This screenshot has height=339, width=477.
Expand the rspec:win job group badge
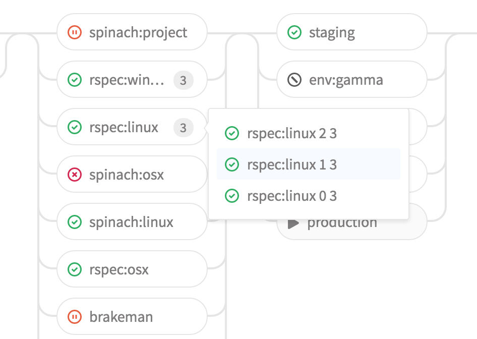[x=184, y=80]
